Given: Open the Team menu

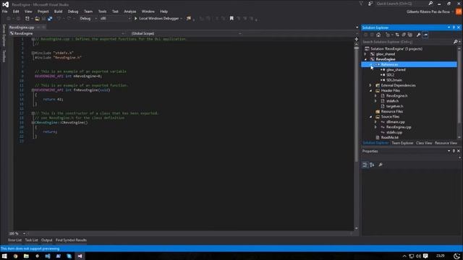Looking at the screenshot, I should [88, 12].
